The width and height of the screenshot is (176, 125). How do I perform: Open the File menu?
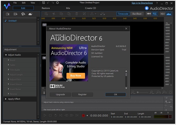click(x=15, y=3)
